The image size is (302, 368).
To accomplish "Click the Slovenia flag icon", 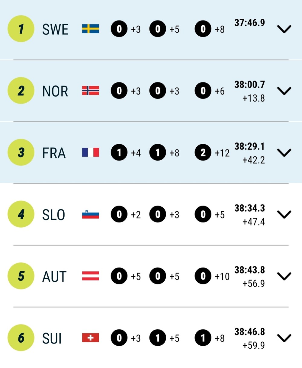I will [91, 214].
